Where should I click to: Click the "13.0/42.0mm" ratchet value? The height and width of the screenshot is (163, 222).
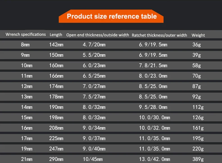pos(155,159)
